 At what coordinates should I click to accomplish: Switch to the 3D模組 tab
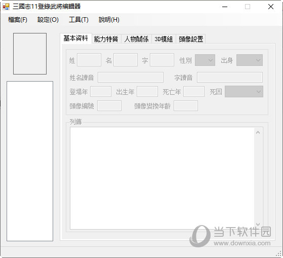tap(164, 39)
